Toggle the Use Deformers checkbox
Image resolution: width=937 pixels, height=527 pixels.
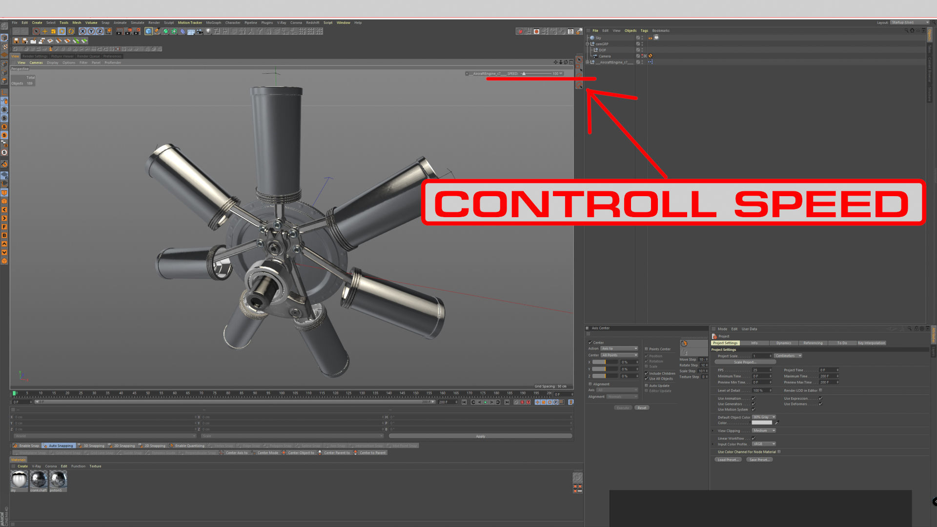point(820,404)
